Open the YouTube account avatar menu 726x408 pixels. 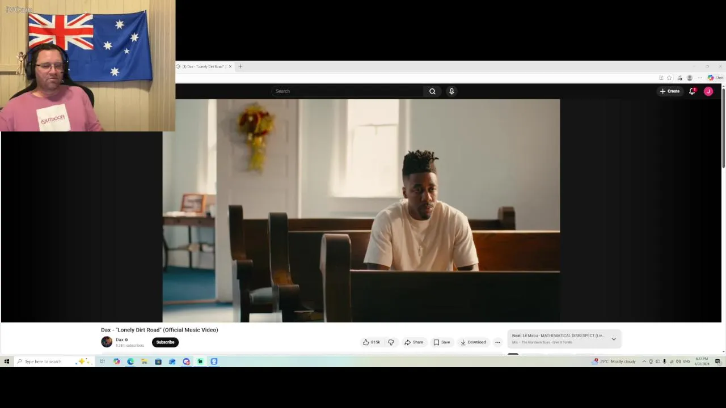click(708, 91)
